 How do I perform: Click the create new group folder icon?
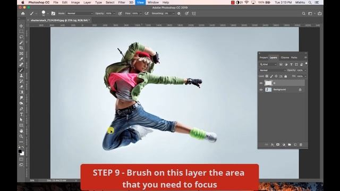coord(290,144)
